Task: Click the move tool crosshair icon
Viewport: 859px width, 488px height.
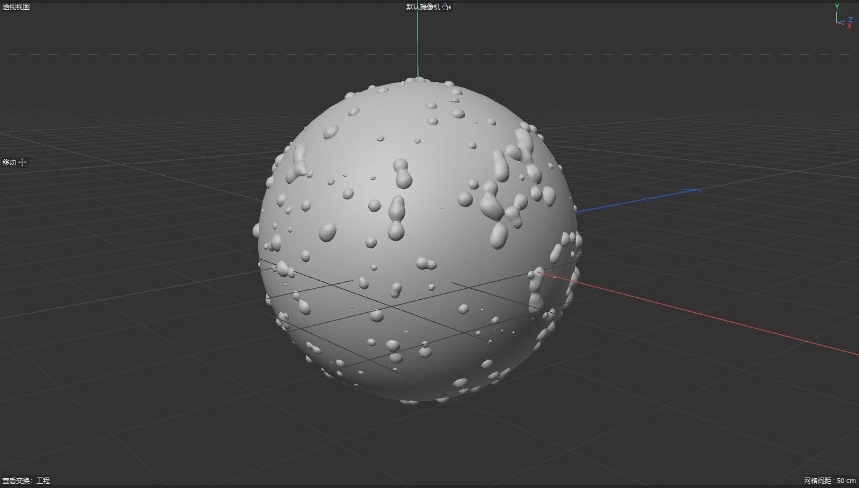Action: 23,162
